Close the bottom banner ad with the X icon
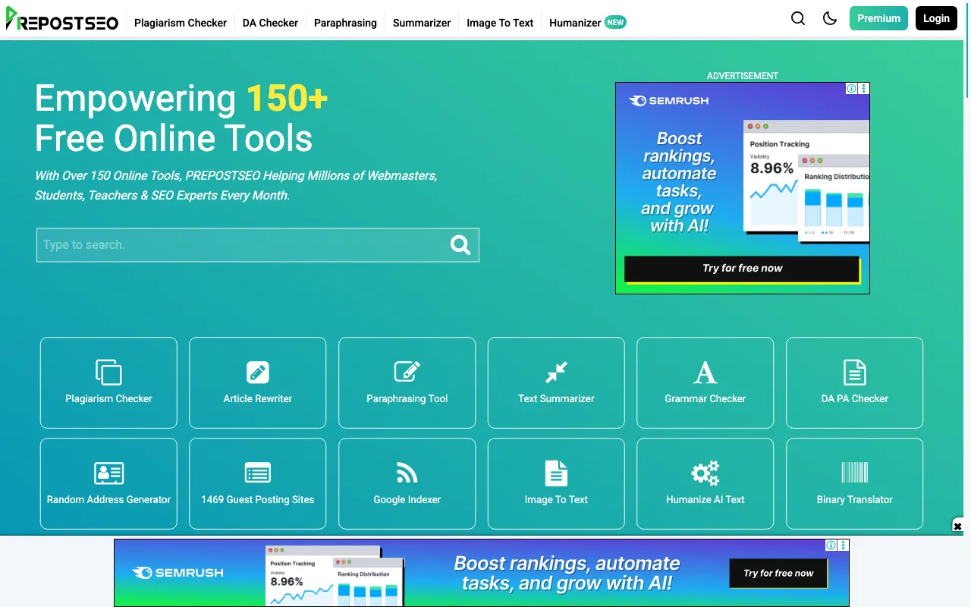This screenshot has height=607, width=971. tap(957, 526)
